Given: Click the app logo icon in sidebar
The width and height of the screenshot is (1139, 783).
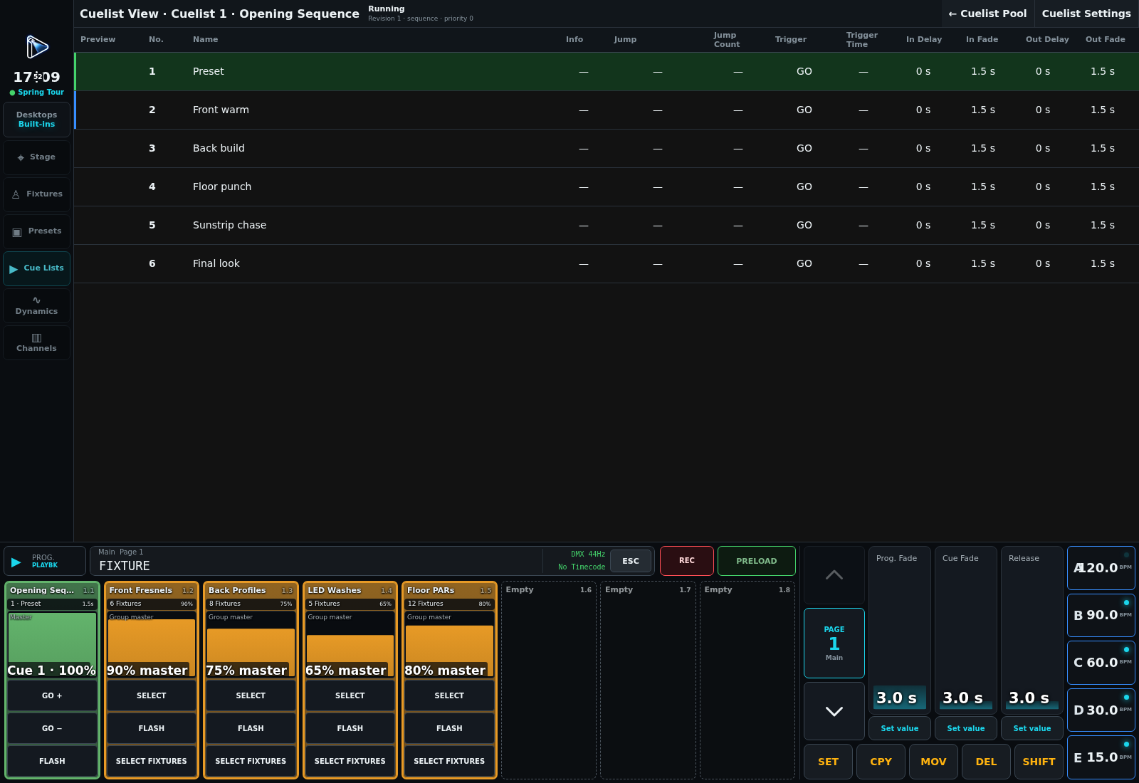Looking at the screenshot, I should click(x=37, y=47).
